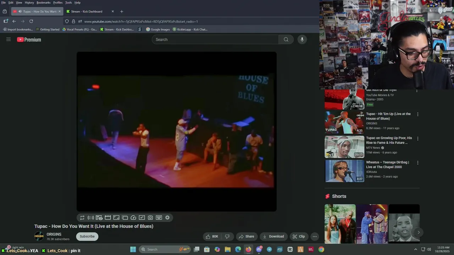Viewport: 454px width, 255px height.
Task: Open the playback speed gauge icon
Action: coord(133,218)
